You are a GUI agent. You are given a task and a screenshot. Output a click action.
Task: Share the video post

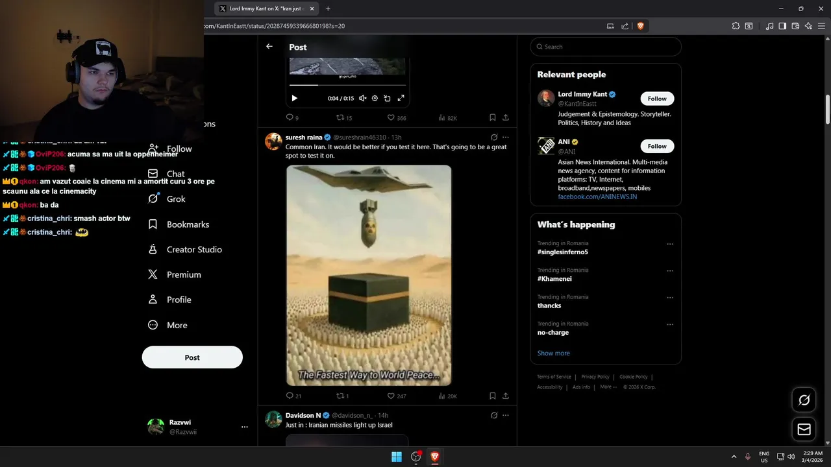505,117
